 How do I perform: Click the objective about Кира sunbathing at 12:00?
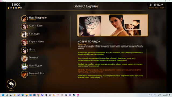pyautogui.click(x=110, y=53)
